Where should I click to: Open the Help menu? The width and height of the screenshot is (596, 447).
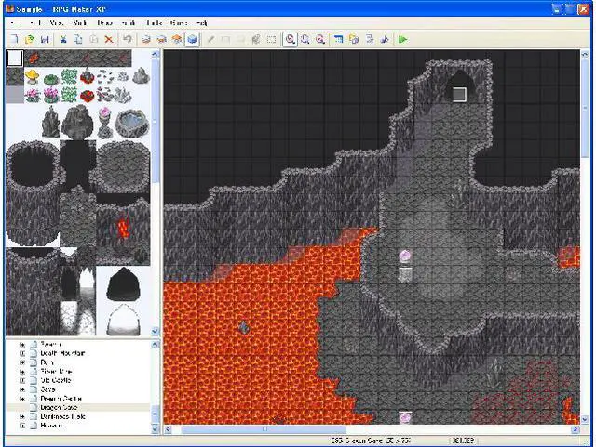click(201, 21)
